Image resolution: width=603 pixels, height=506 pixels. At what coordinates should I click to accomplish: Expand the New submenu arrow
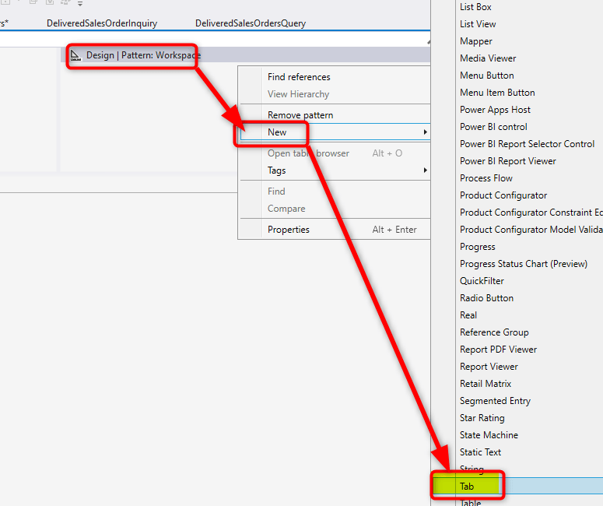(425, 132)
